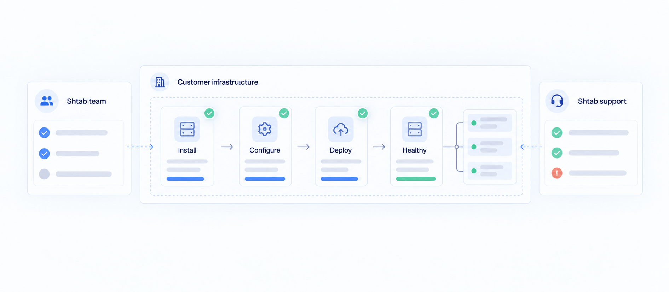
Task: Click the Customer infrastructure building icon
Action: (160, 82)
